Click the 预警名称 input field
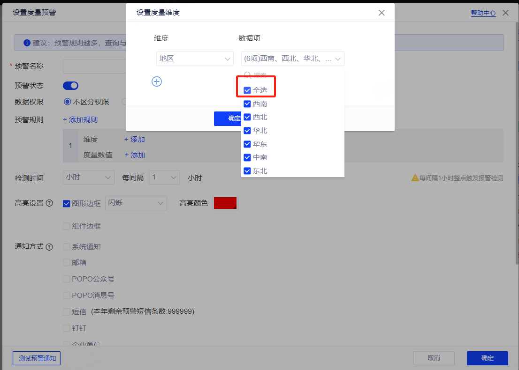 94,66
